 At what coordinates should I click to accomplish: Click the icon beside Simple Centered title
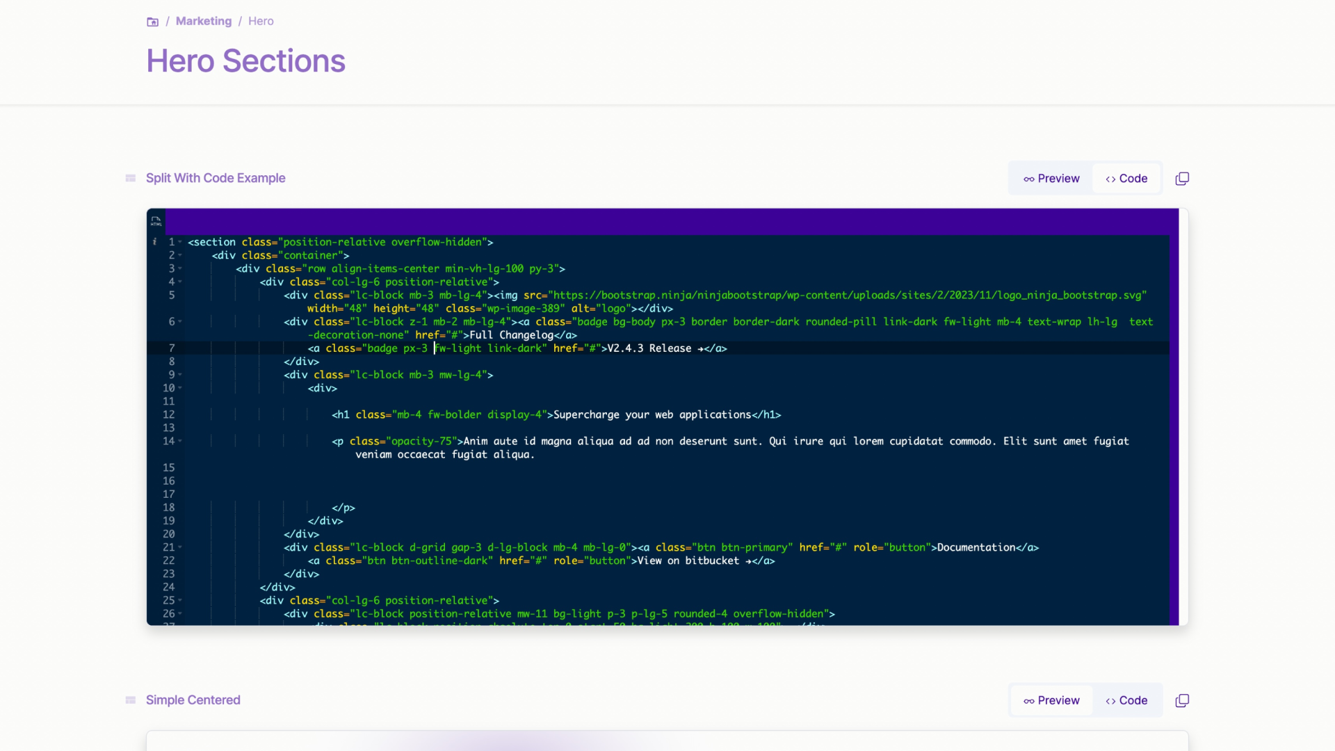coord(130,700)
